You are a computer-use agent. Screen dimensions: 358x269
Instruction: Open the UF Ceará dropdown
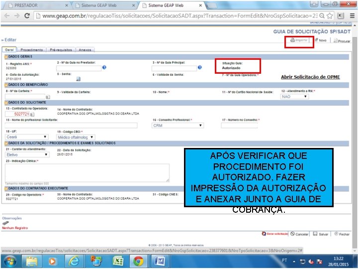pyautogui.click(x=26, y=137)
